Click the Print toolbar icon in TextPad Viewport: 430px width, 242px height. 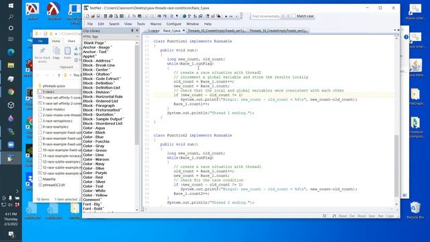(111, 16)
